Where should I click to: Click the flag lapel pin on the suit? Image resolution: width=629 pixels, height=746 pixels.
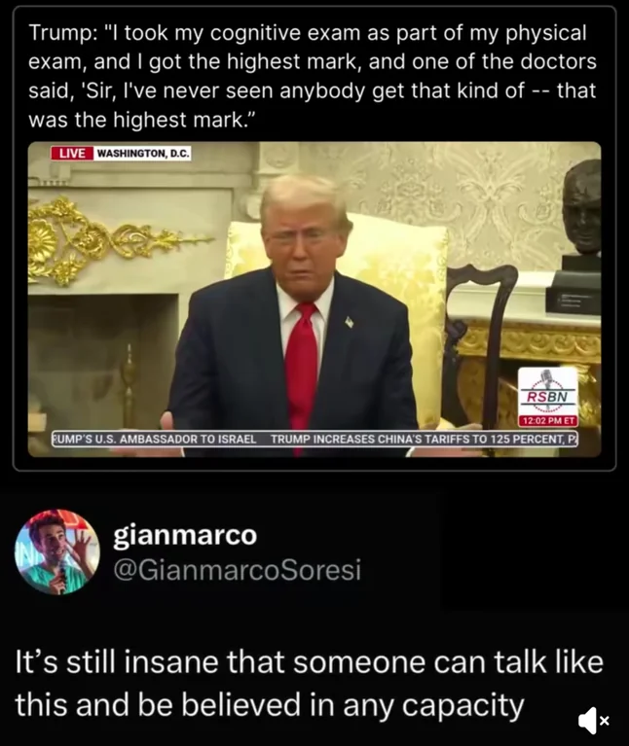point(350,321)
